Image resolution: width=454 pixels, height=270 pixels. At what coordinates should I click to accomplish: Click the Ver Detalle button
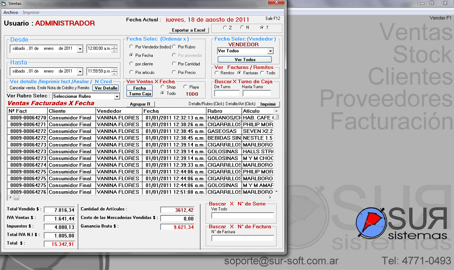click(106, 88)
